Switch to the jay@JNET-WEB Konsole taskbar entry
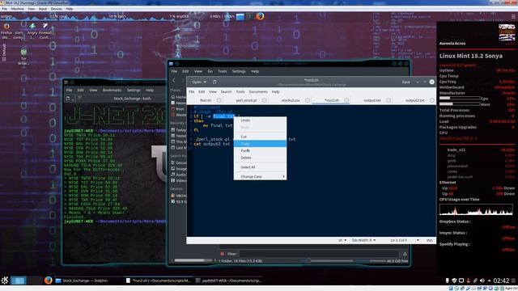Screen dimensions: 518x291 228,280
